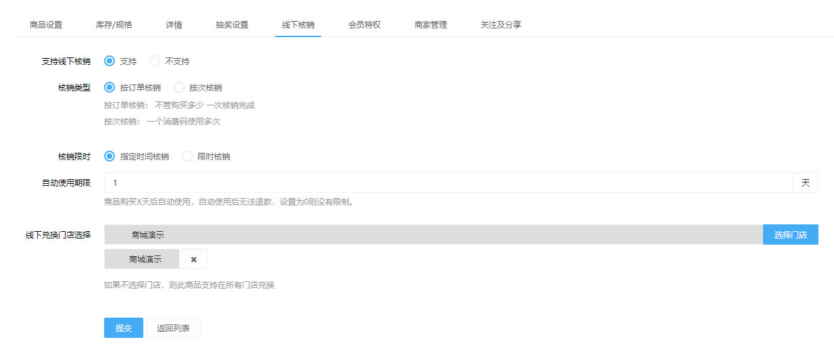The height and width of the screenshot is (344, 834).
Task: Select the 支持 radio option
Action: 109,62
